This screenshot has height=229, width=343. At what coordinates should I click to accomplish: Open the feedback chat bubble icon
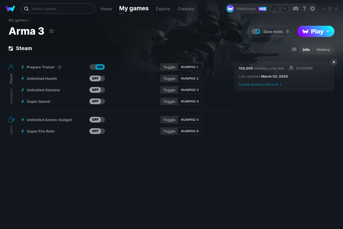(x=294, y=50)
